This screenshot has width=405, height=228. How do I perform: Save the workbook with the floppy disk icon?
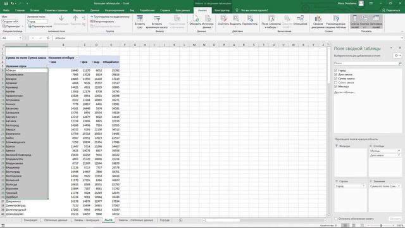coord(6,3)
